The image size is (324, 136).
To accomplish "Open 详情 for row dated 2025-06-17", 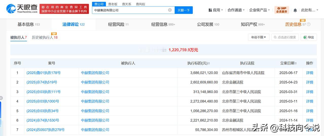I will coord(310,73).
